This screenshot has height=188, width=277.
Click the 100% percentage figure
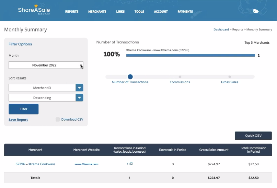coord(112,54)
